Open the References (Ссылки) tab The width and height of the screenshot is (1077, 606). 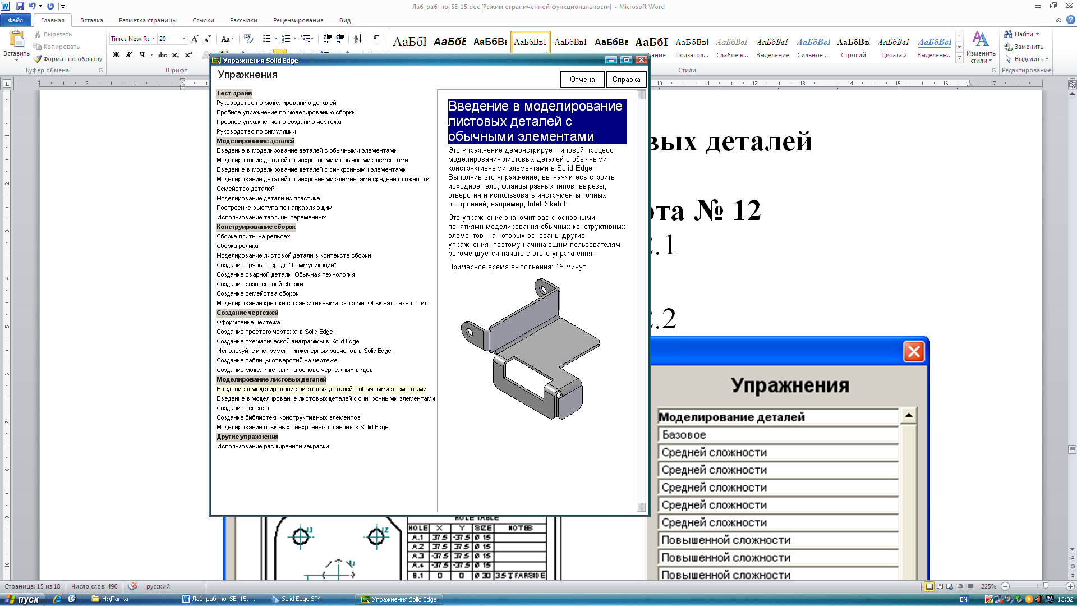pyautogui.click(x=203, y=20)
